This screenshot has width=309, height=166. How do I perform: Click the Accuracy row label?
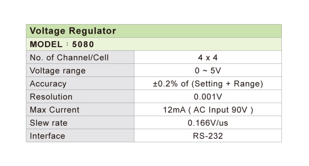click(48, 84)
